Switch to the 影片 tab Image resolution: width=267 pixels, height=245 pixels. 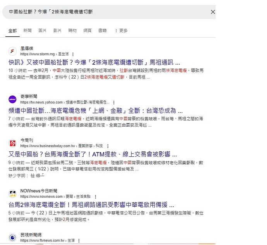click(57, 31)
